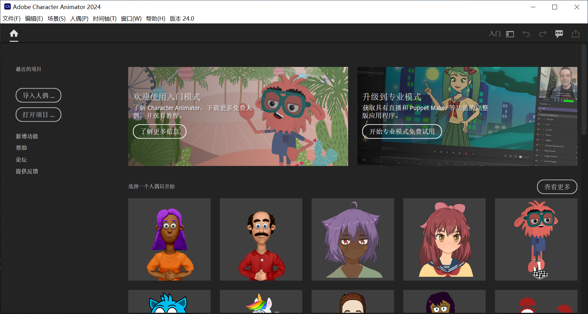The image size is (588, 314).
Task: Open the 窗口(W) menu
Action: (131, 18)
